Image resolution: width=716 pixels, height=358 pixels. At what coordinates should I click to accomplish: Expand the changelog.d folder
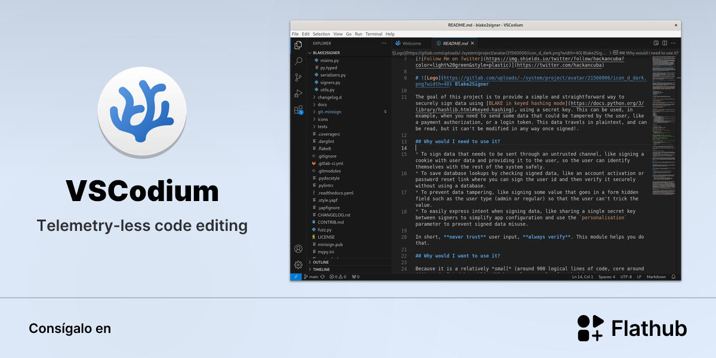coord(328,97)
